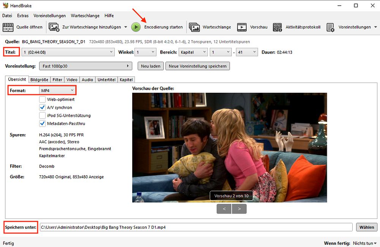Click the Dauer value 02:44:13
The height and width of the screenshot is (247, 380).
(284, 52)
